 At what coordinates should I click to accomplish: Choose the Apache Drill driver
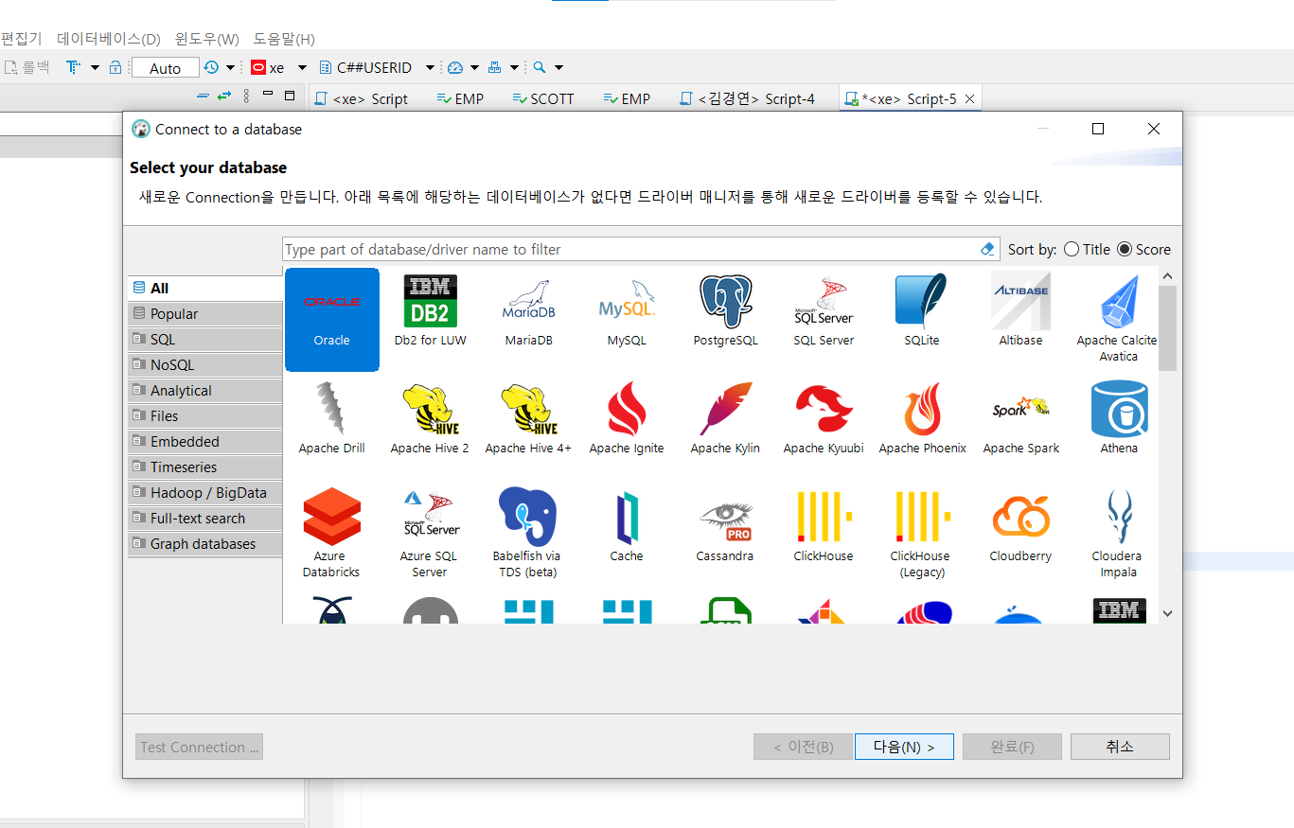(x=332, y=419)
